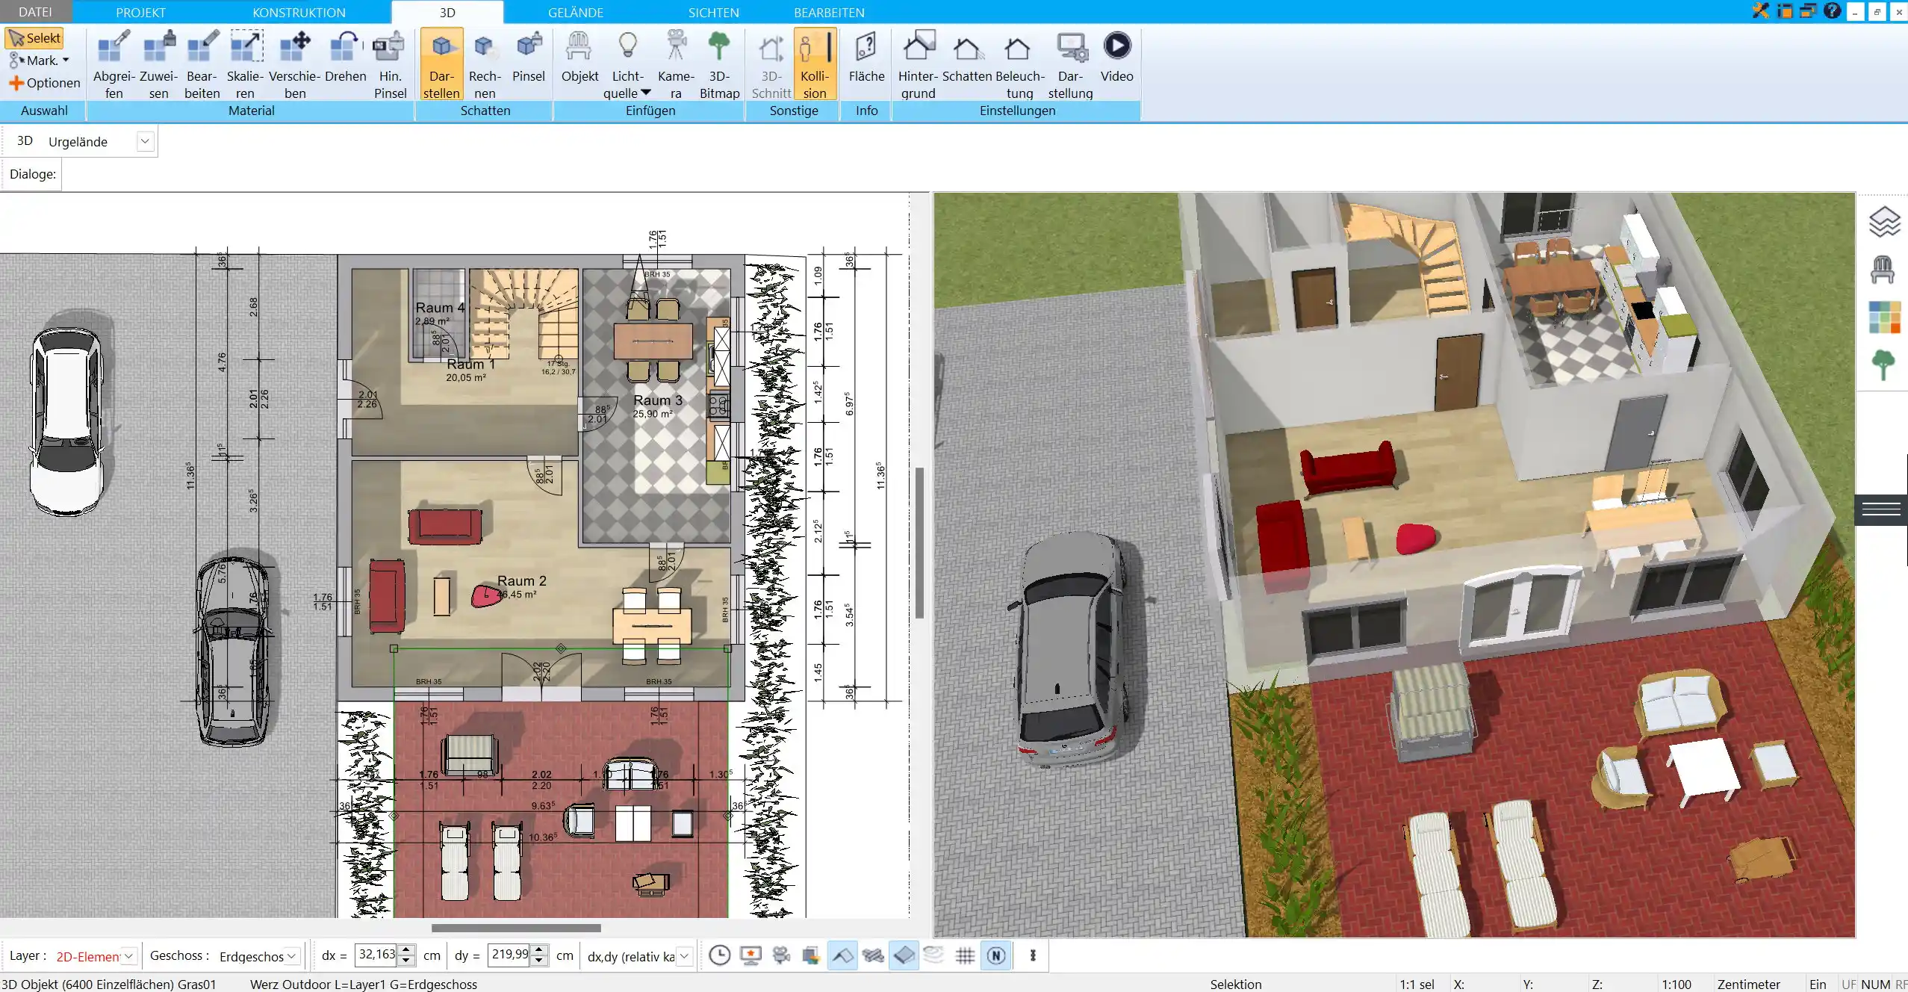Switch to the KONSTRUKTION tab
Screen dimensions: 1908x992
coord(299,12)
